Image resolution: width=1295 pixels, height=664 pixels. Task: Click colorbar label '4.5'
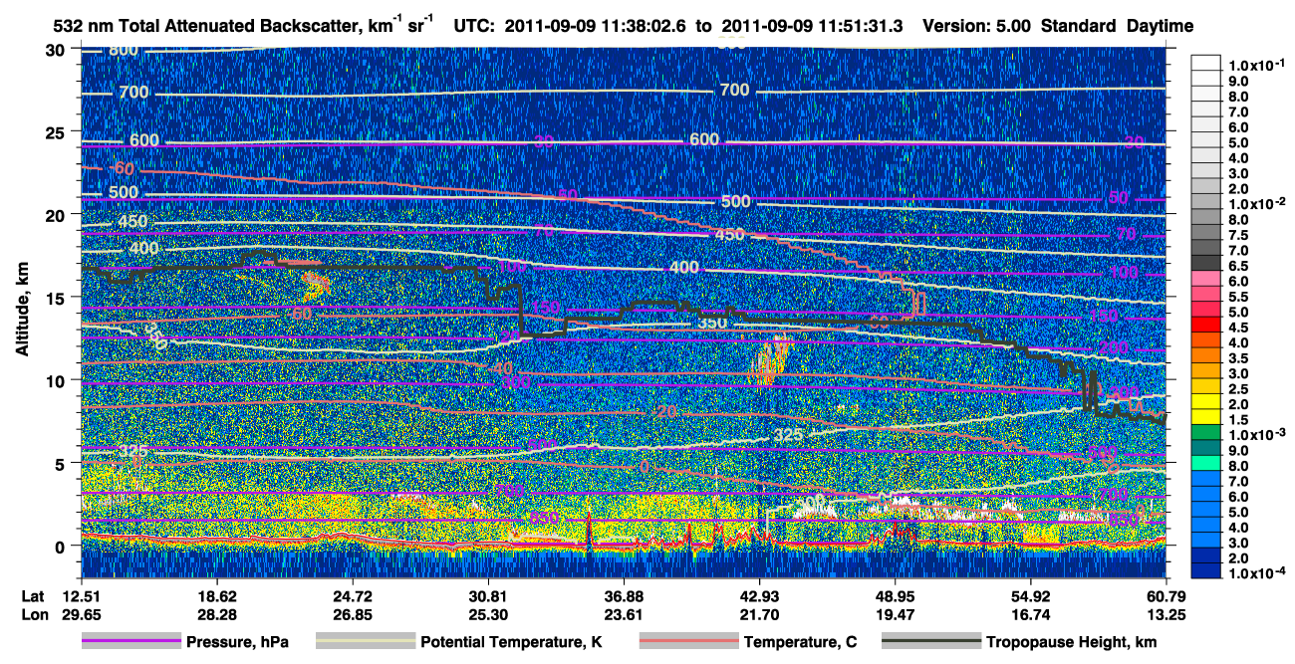(x=1237, y=327)
